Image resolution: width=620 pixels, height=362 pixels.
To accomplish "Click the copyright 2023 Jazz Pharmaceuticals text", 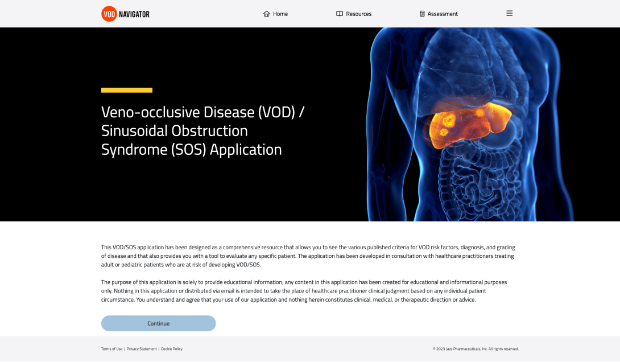I will (x=476, y=349).
